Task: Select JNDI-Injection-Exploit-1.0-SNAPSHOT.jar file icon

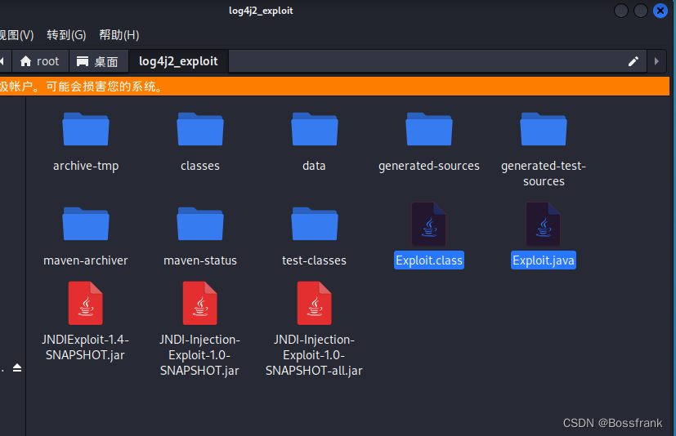Action: pyautogui.click(x=199, y=303)
